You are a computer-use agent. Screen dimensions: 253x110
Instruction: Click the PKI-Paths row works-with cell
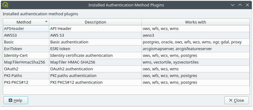pyautogui.click(x=196, y=76)
